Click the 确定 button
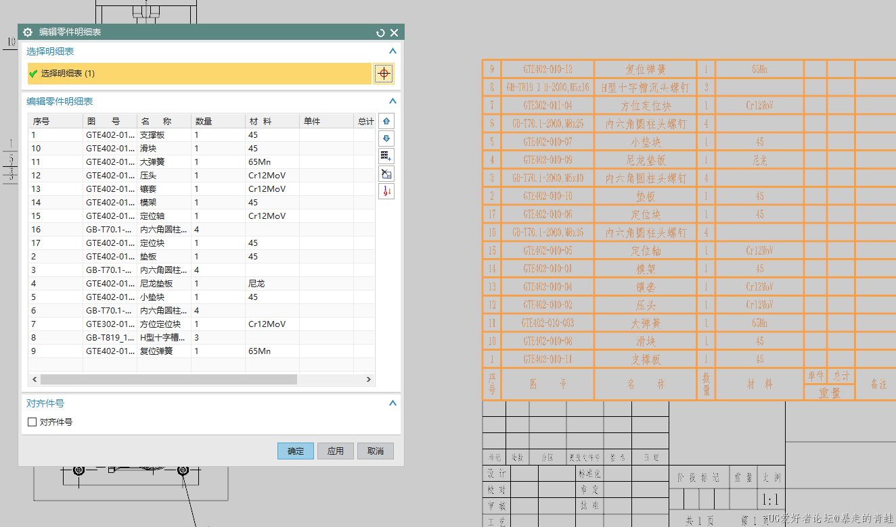Screen dimensions: 896x527 pos(296,451)
